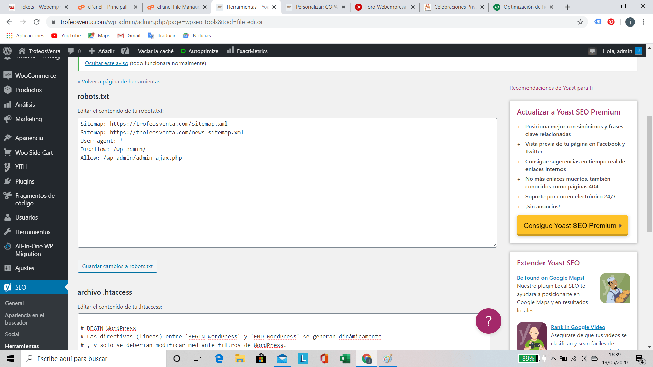Open the Windows Start menu

(x=10, y=359)
